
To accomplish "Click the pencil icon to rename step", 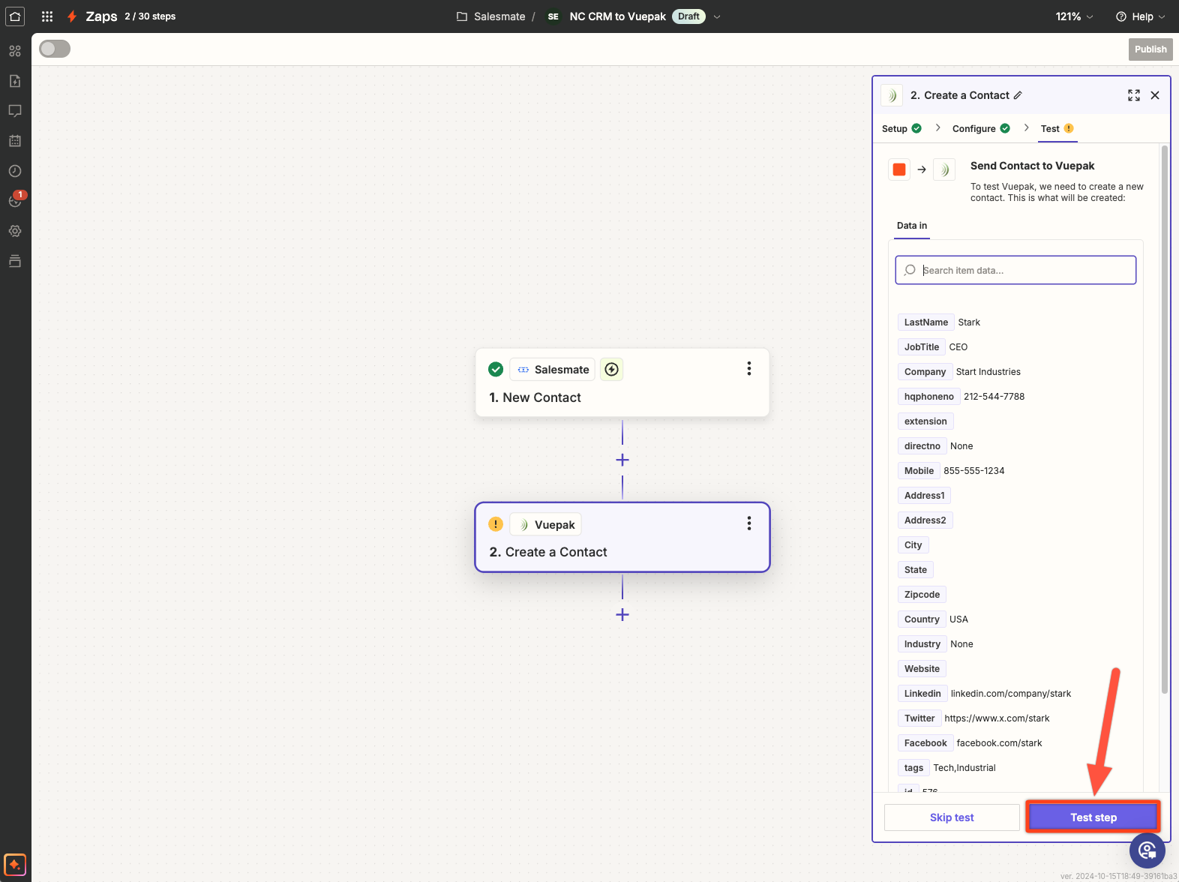I will coord(1018,95).
